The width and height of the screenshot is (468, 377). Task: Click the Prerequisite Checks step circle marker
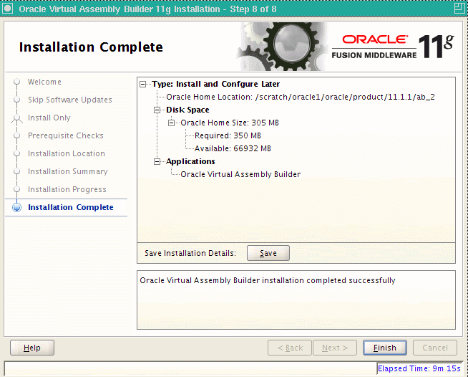[17, 135]
